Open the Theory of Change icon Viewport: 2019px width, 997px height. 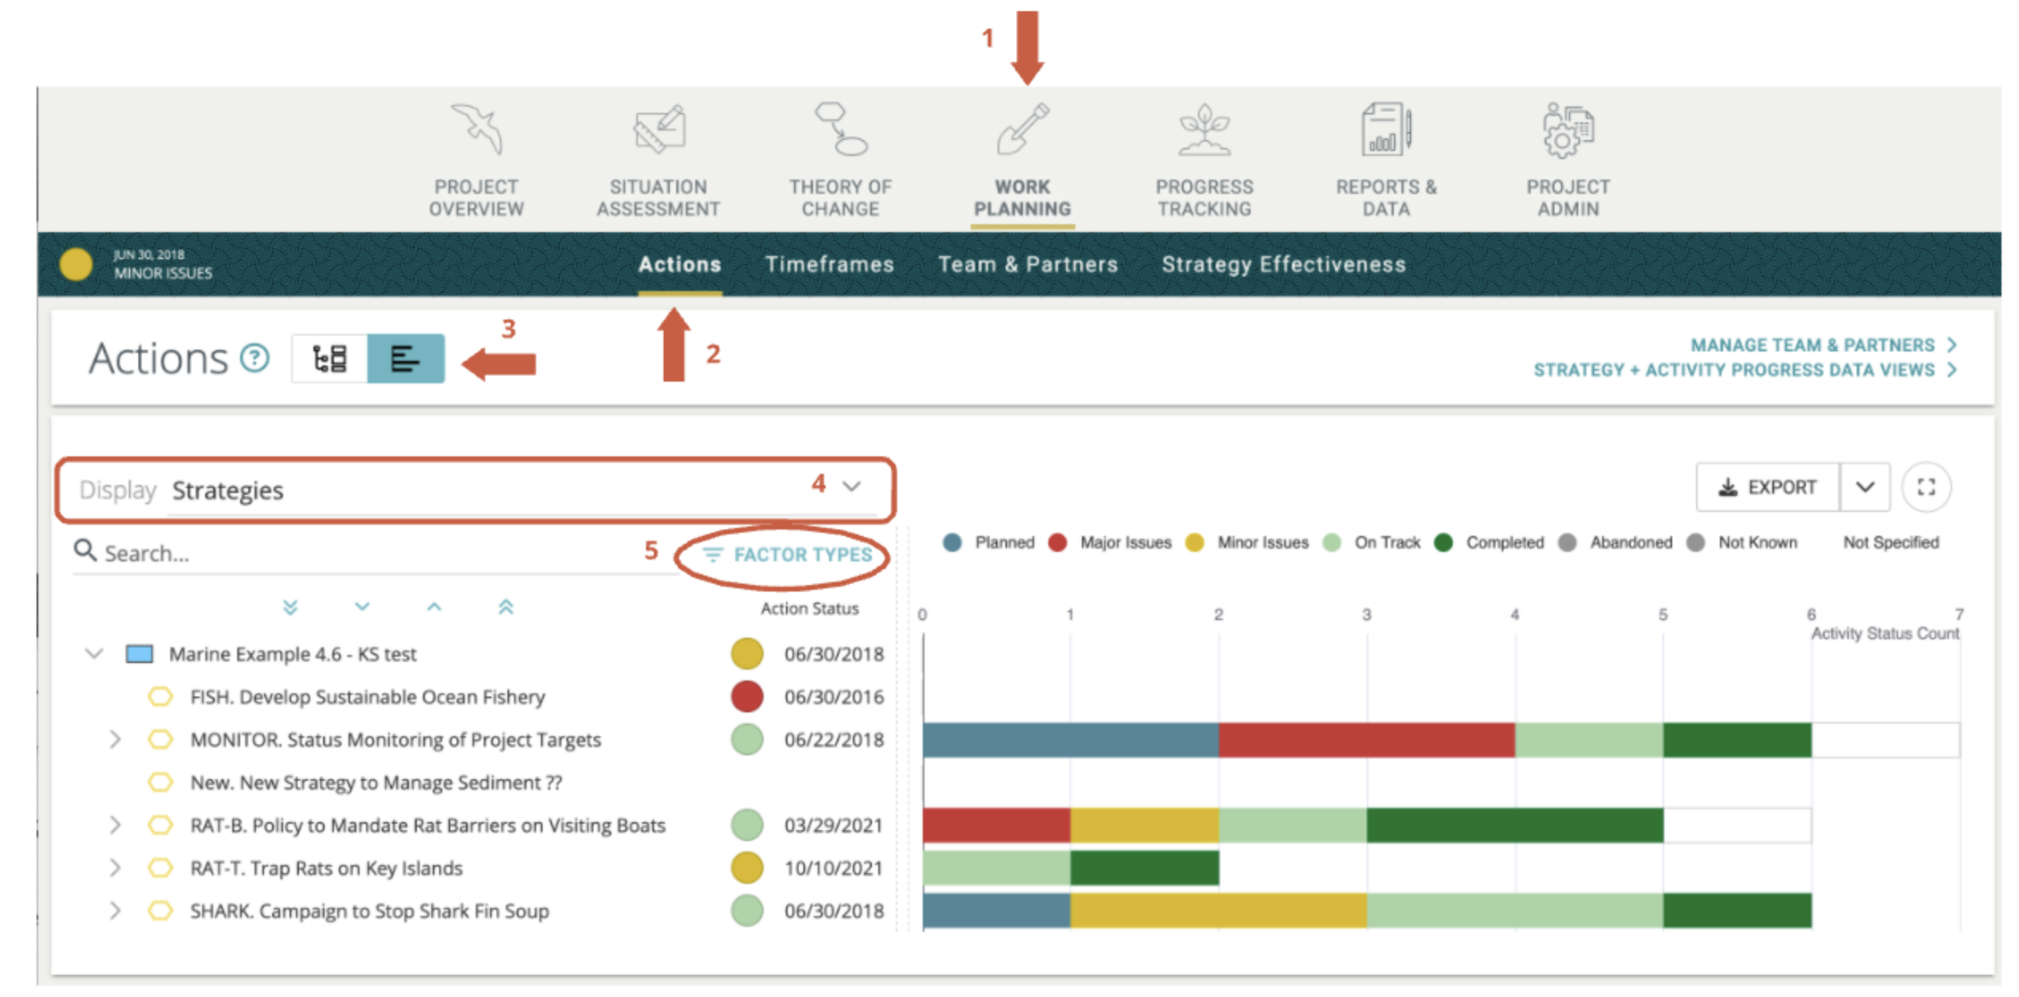click(840, 129)
